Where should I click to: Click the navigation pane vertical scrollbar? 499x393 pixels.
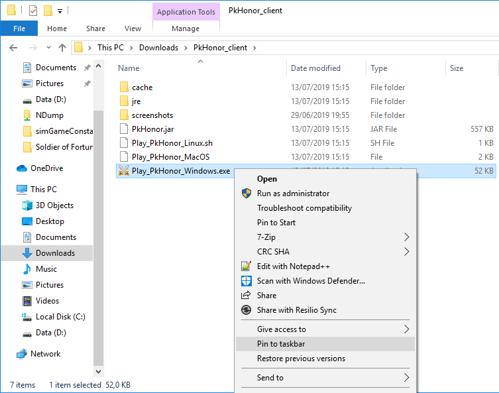[x=99, y=199]
